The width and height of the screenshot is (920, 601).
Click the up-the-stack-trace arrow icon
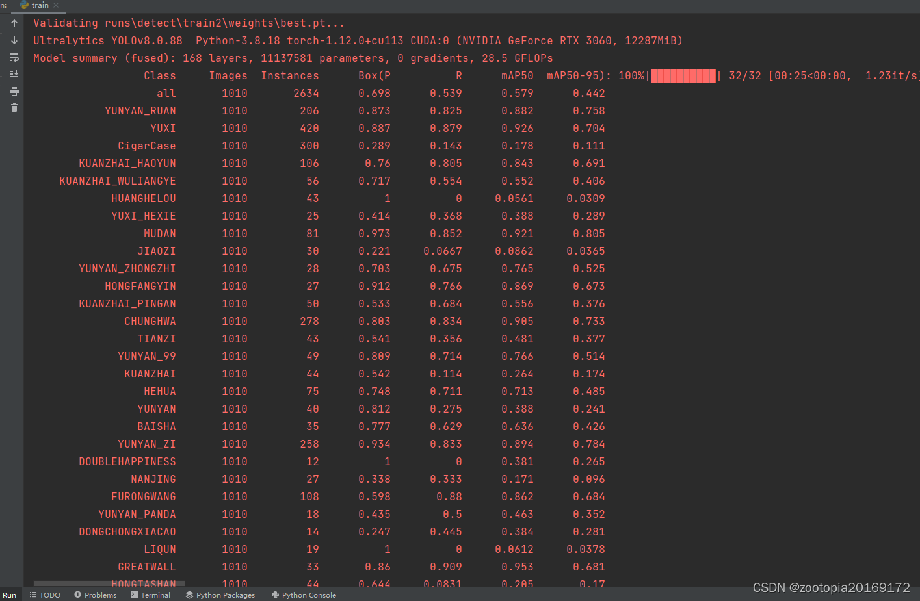click(14, 23)
